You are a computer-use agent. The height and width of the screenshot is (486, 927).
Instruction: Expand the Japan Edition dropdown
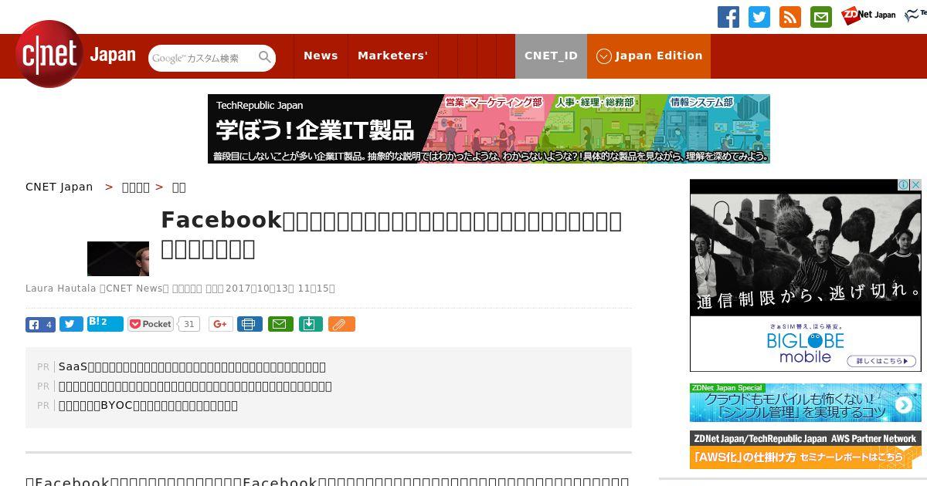[649, 56]
